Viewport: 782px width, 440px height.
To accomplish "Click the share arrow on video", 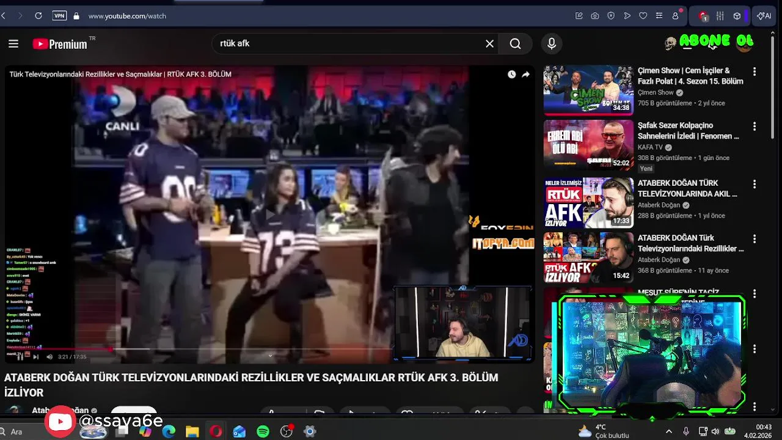I will pos(525,74).
